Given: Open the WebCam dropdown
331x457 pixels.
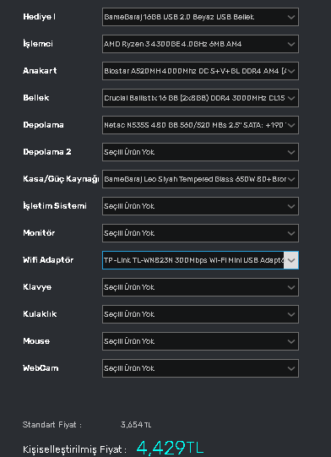Looking at the screenshot, I should tap(200, 368).
